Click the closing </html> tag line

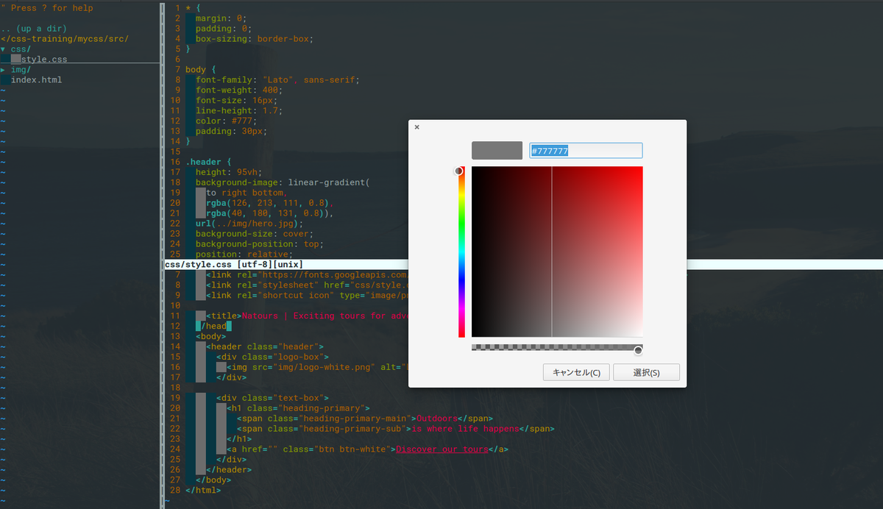203,492
